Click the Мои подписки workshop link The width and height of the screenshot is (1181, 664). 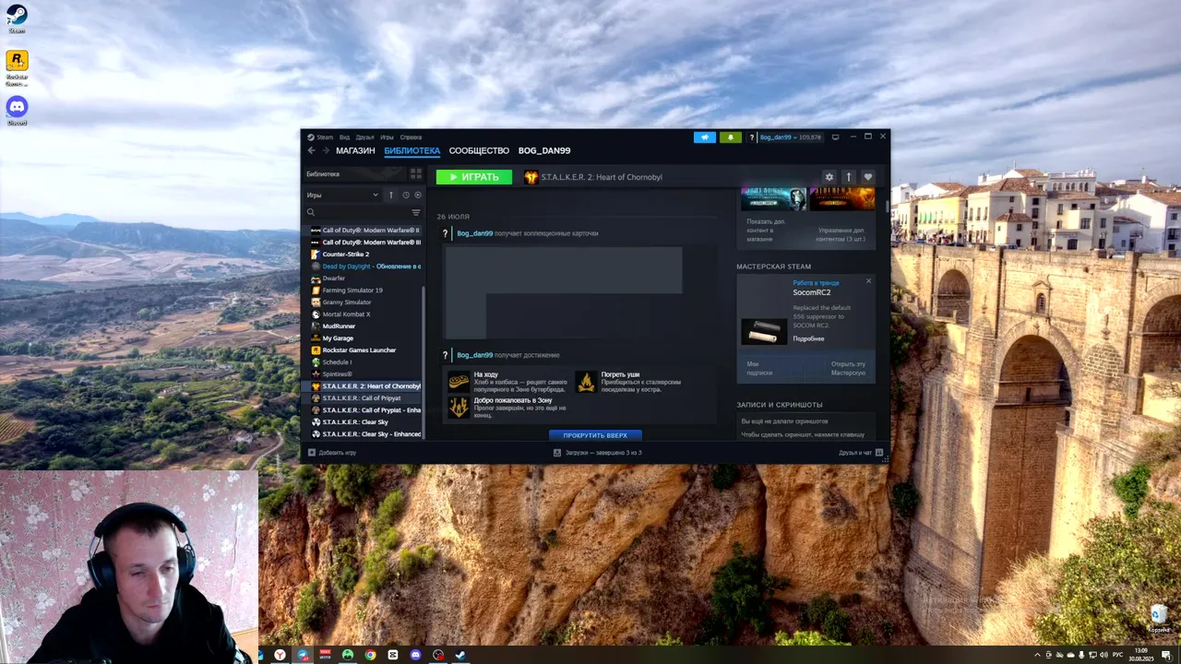point(759,368)
